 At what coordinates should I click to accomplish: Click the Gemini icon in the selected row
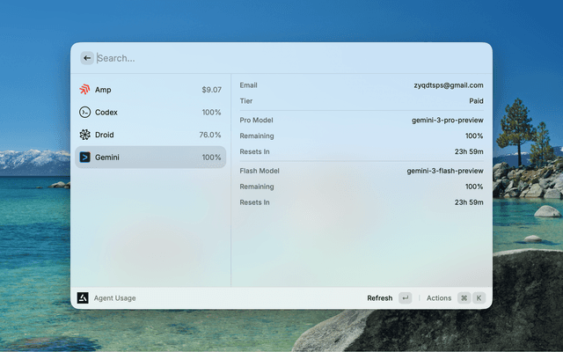point(84,158)
